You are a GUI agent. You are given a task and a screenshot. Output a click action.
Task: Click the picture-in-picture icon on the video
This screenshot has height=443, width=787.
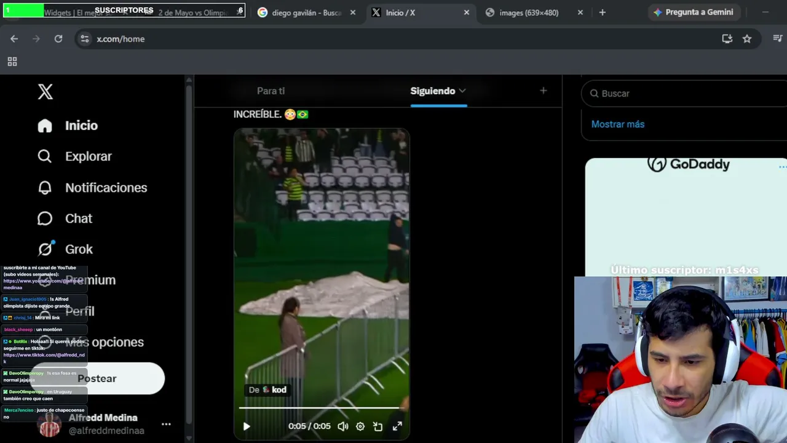click(x=378, y=426)
